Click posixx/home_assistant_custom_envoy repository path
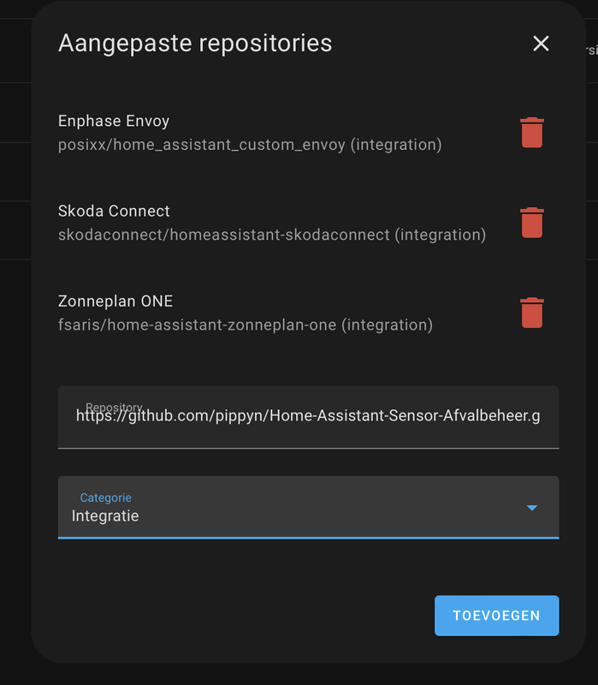Viewport: 598px width, 685px height. [x=250, y=145]
